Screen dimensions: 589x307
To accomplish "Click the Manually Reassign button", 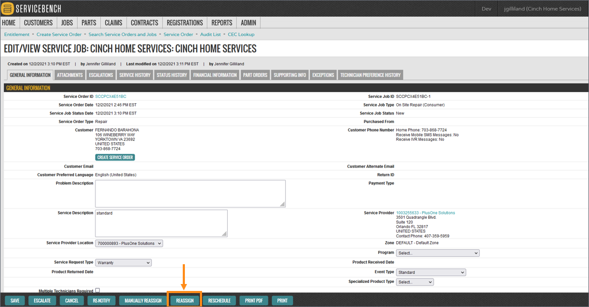I will pyautogui.click(x=143, y=301).
